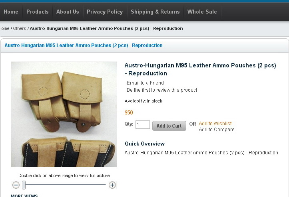Open the Whole Sale page
289x197 pixels.
pyautogui.click(x=202, y=12)
